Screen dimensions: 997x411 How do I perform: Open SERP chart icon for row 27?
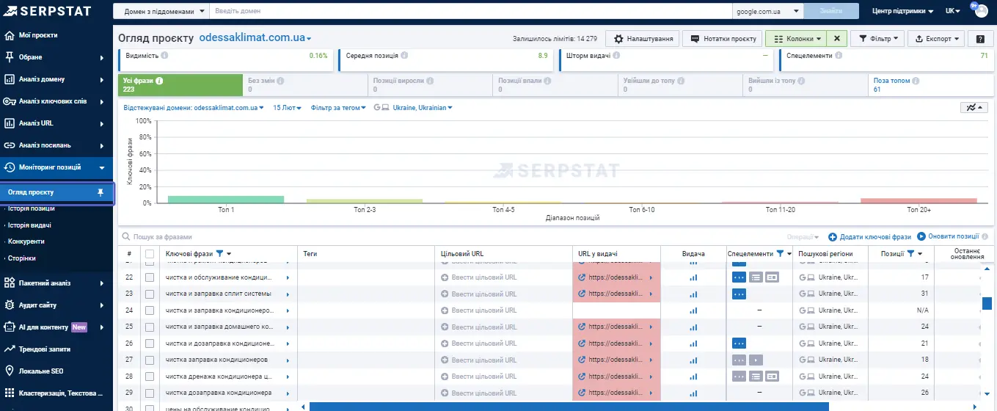click(693, 360)
